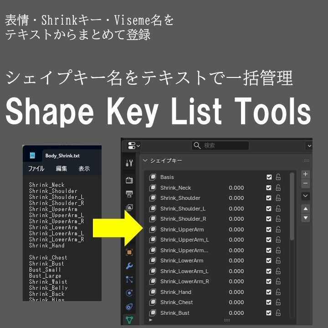Click the Shrink_Bust value 0.000 field

click(236, 313)
